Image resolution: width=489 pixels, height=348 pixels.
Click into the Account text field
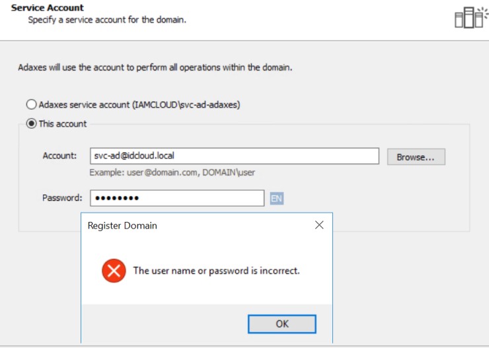pyautogui.click(x=235, y=156)
